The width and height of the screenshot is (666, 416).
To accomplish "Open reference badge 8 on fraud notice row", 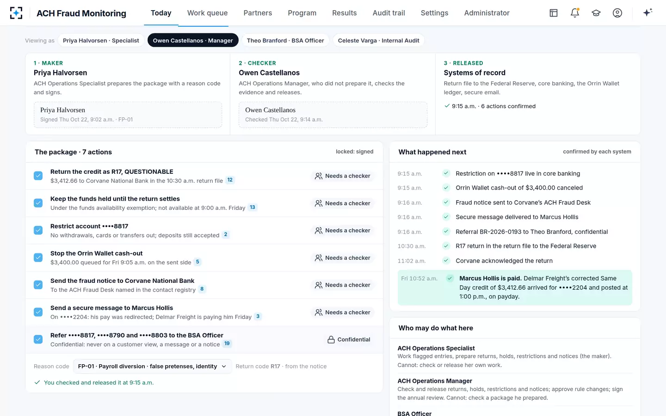I will [x=202, y=289].
